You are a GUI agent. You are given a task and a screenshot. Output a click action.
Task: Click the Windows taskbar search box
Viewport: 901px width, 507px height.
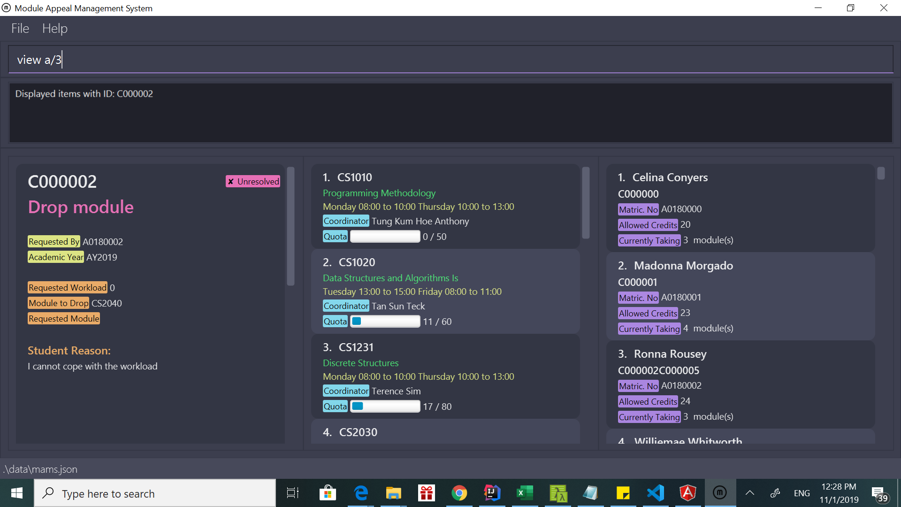pos(155,493)
